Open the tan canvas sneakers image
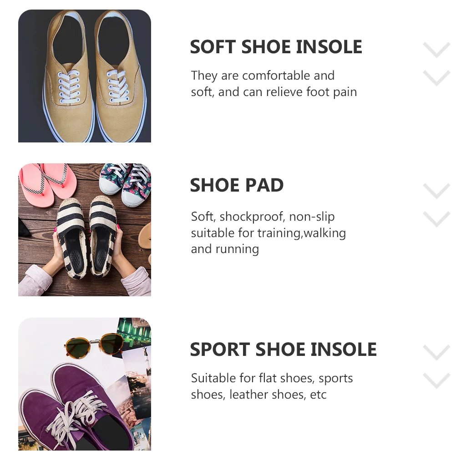Viewport: 456px width, 456px height. tap(85, 76)
